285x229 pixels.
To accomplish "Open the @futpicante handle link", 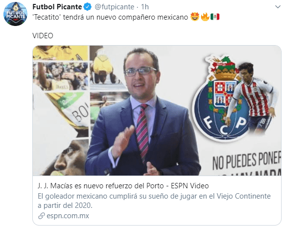I will click(114, 7).
